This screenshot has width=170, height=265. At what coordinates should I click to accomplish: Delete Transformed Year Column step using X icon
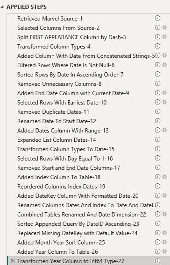click(13, 261)
